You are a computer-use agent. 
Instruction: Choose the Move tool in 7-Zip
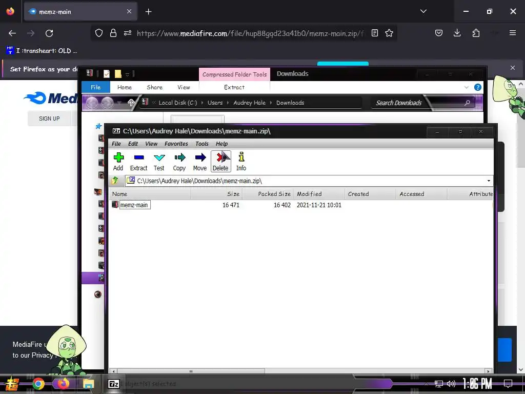[200, 162]
